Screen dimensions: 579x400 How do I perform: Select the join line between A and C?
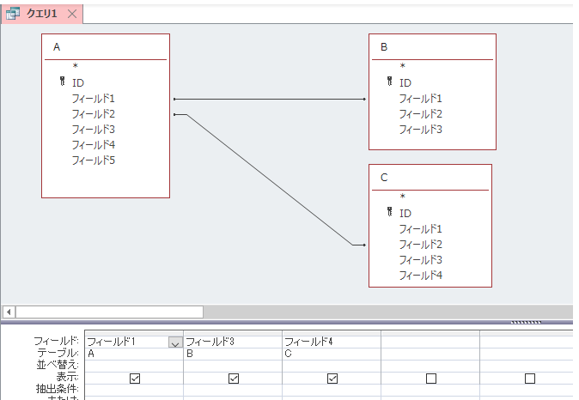click(270, 179)
